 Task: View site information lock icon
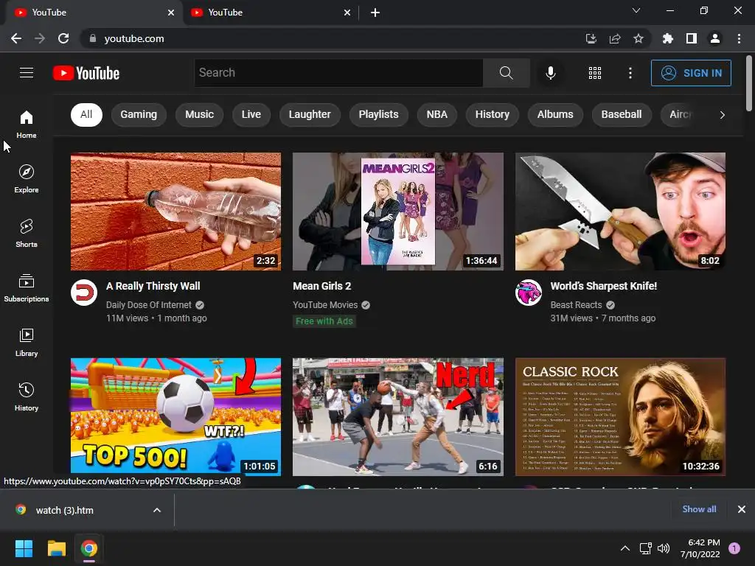pos(93,38)
